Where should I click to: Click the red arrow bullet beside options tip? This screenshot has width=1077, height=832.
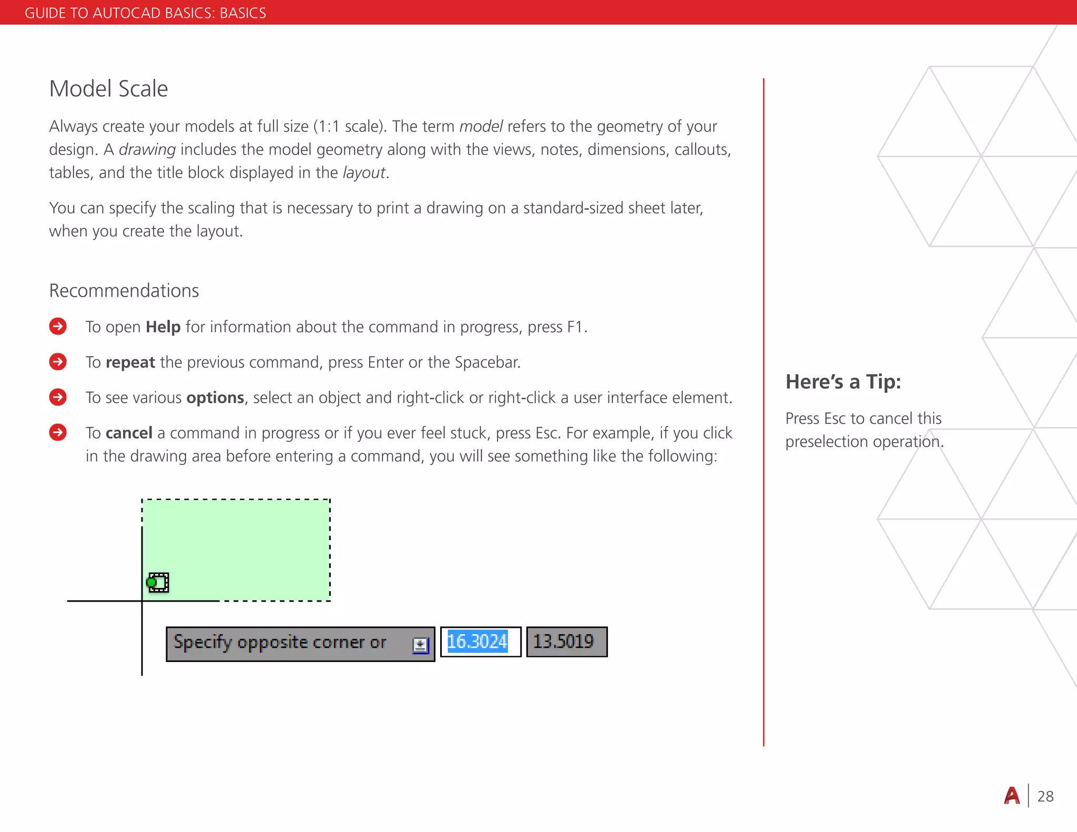(x=58, y=397)
